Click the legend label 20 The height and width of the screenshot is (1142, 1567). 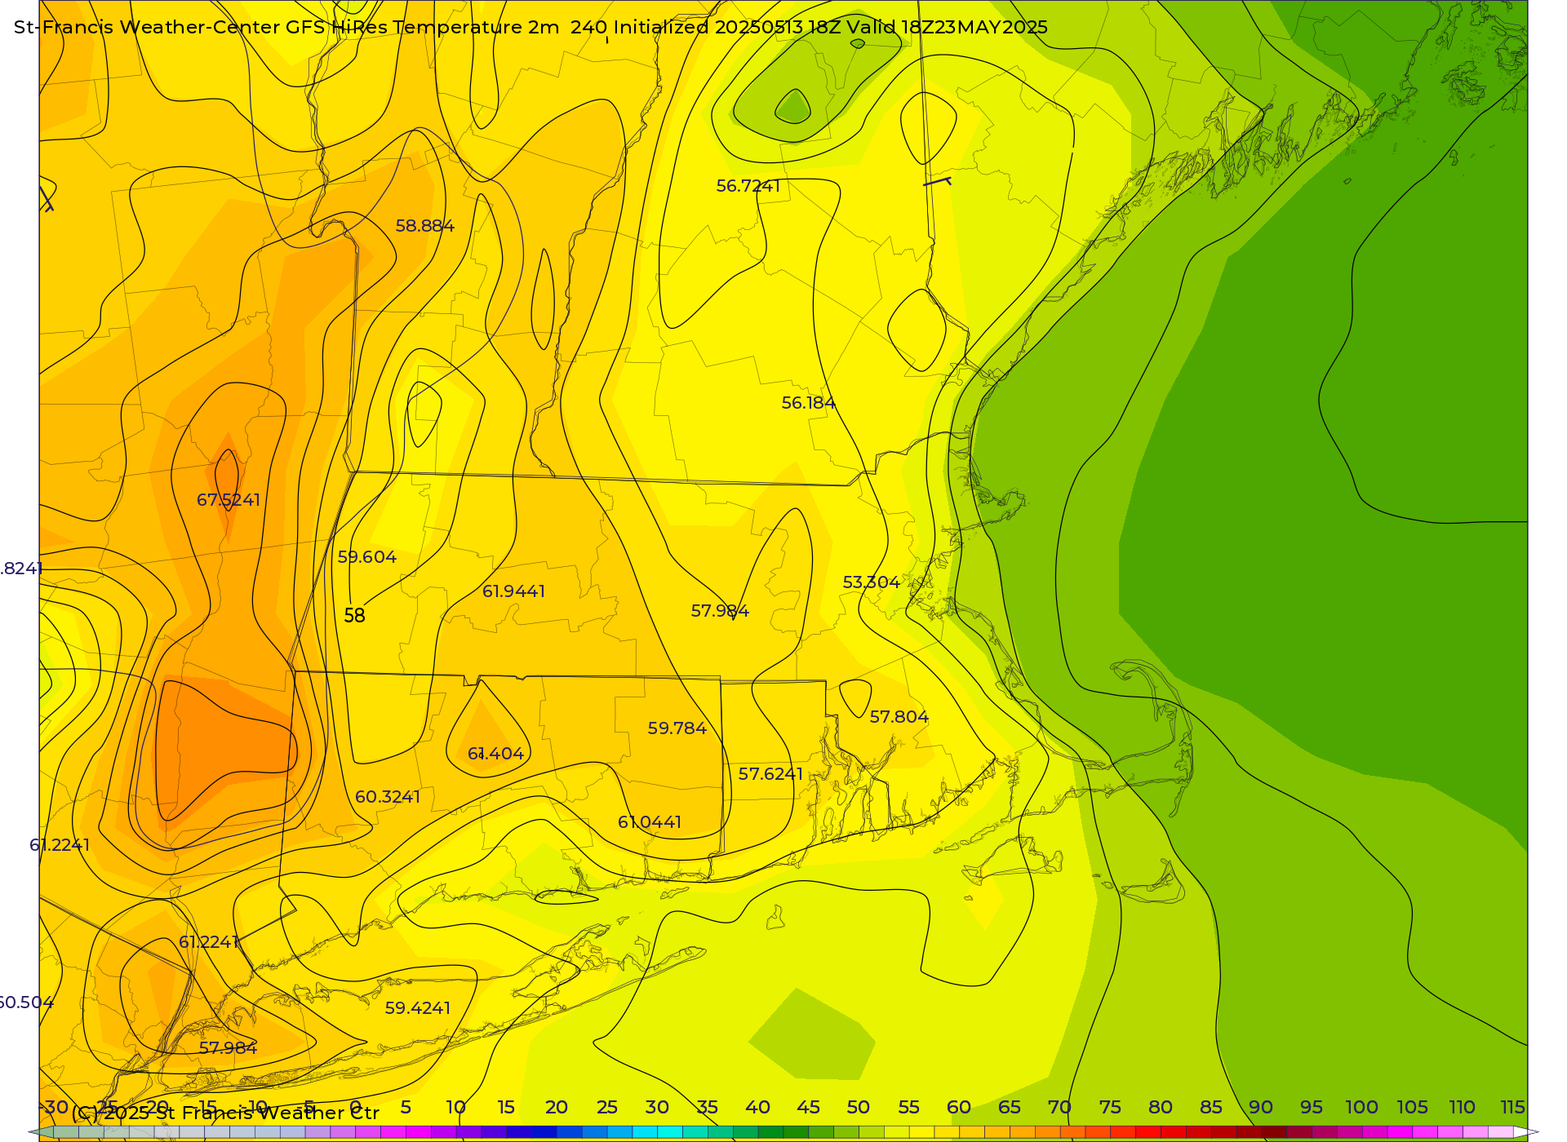pyautogui.click(x=557, y=1107)
